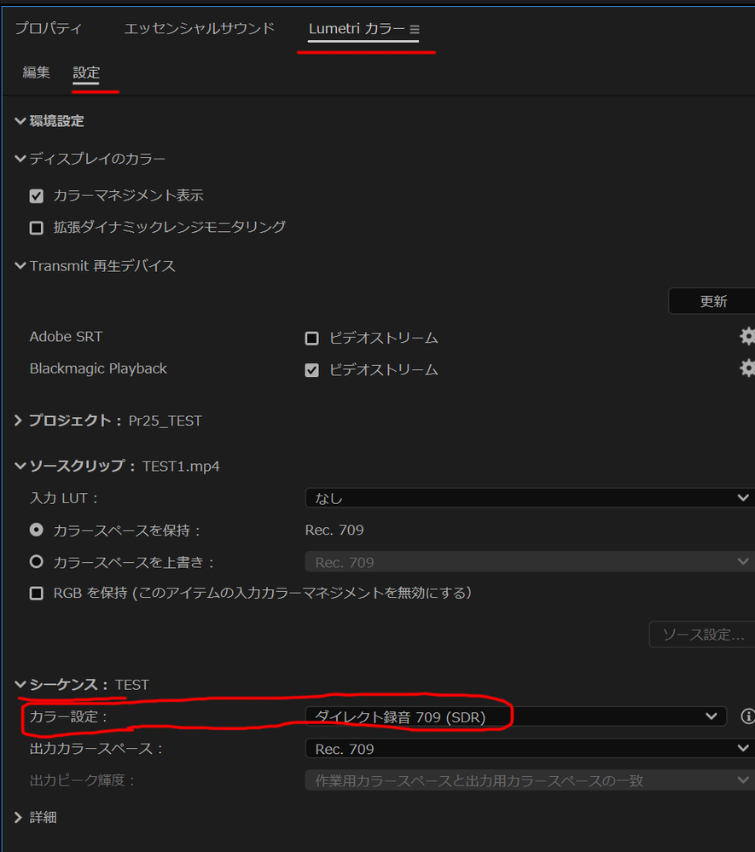Select the カラースペースを上書き radio button
755x852 pixels.
(36, 561)
